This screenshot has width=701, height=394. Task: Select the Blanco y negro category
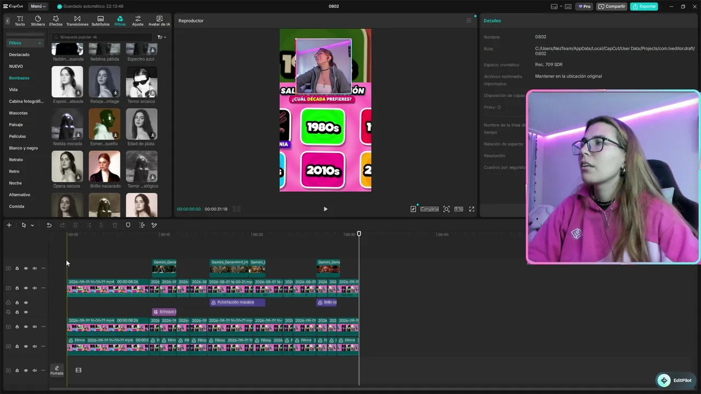pyautogui.click(x=24, y=148)
